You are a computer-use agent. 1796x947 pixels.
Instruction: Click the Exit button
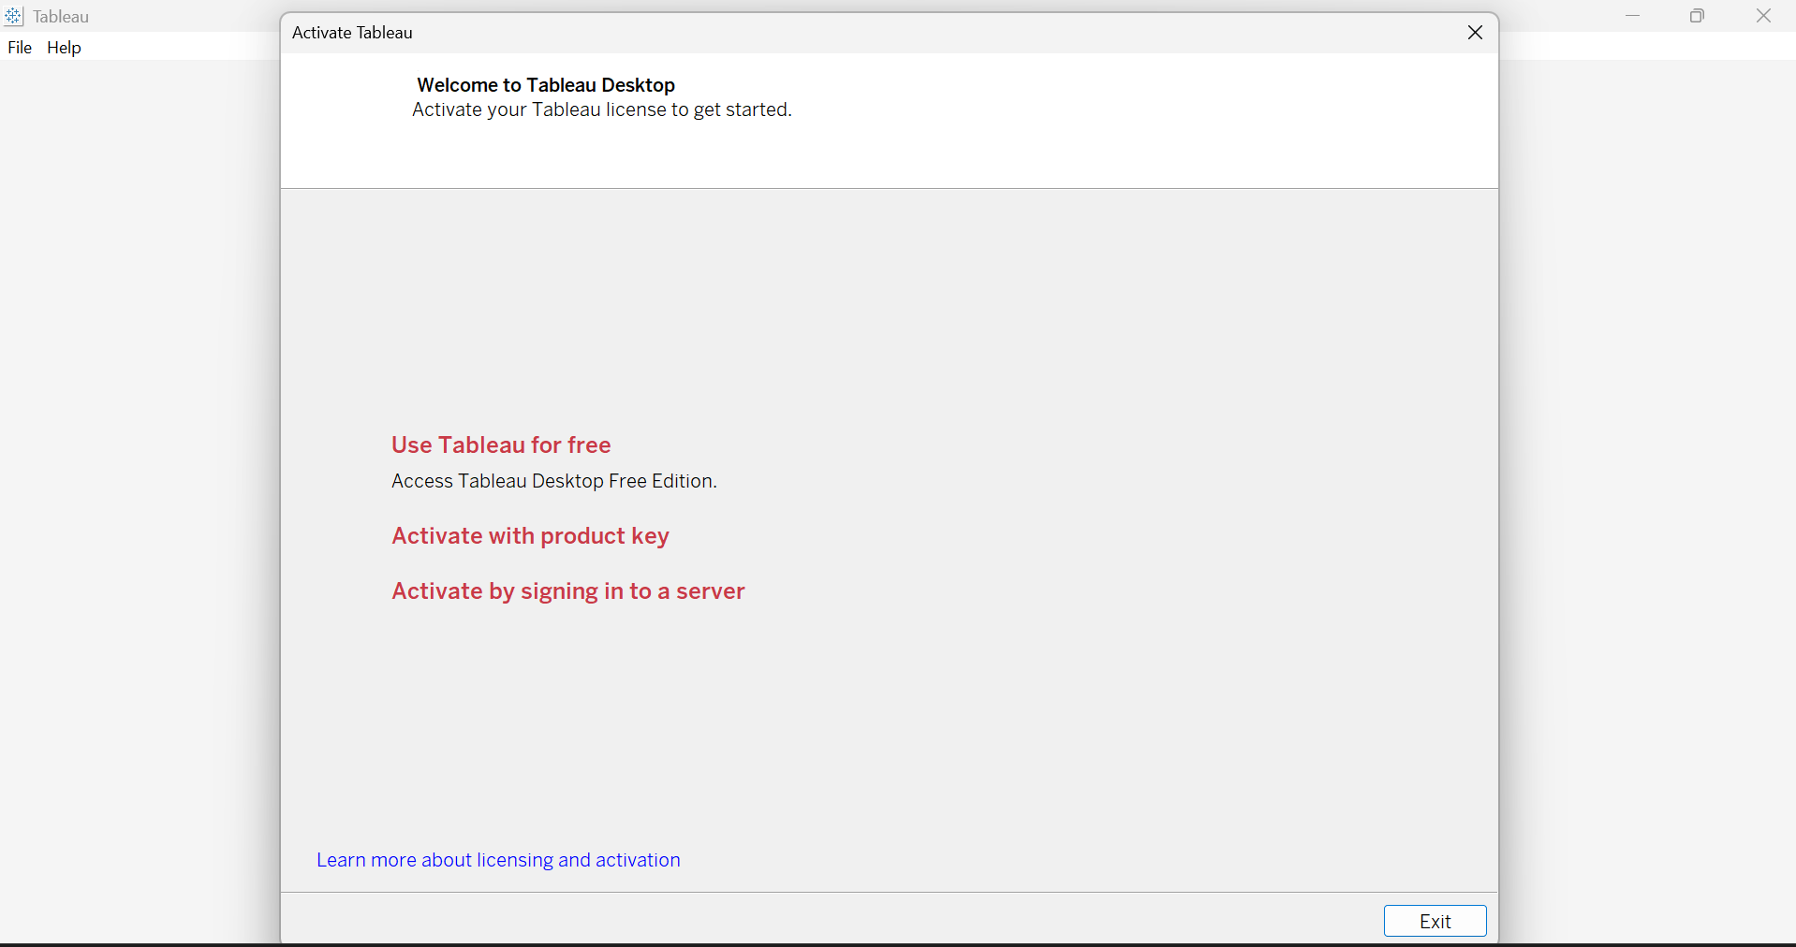(x=1435, y=921)
